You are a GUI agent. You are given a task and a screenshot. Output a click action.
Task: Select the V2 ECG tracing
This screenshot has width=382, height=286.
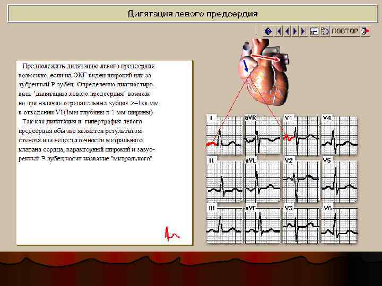point(301,180)
